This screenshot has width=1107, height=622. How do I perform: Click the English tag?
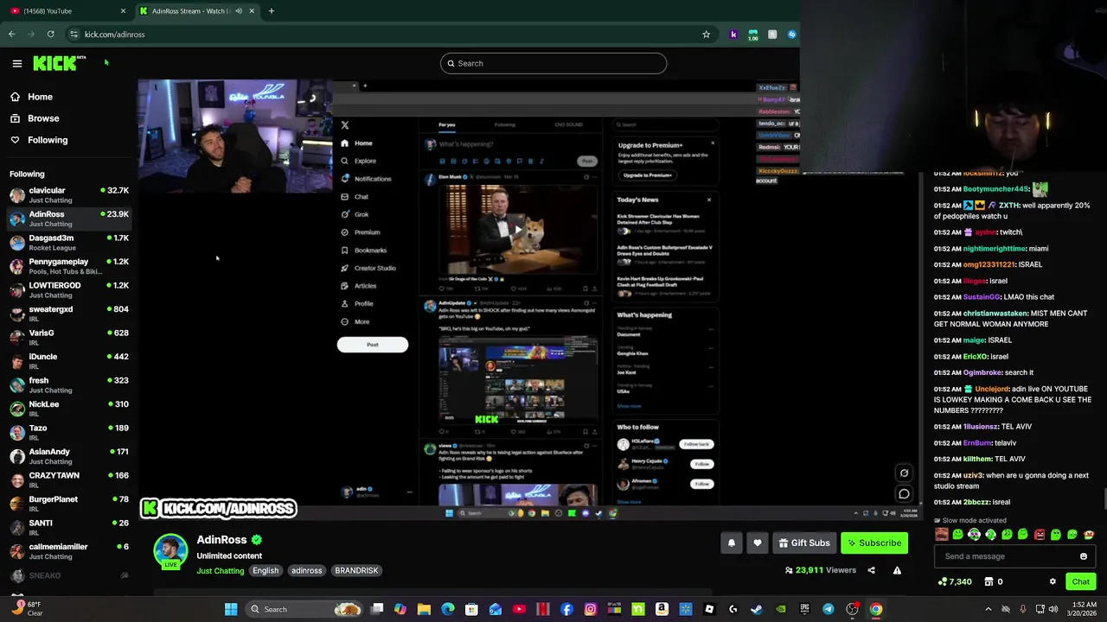tap(266, 571)
